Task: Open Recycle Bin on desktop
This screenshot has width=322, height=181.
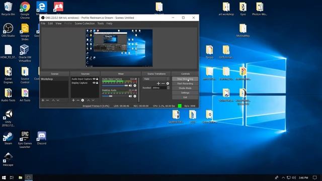Action: [8, 9]
